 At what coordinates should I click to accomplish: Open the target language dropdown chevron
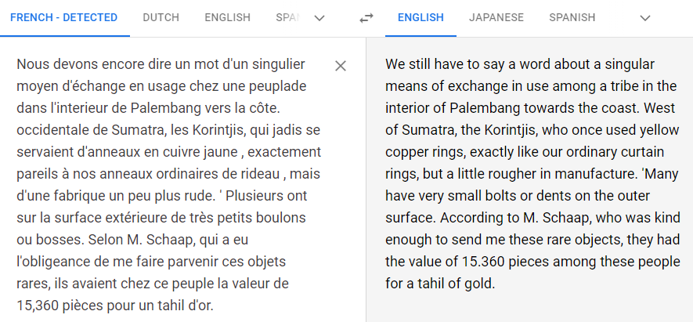644,18
